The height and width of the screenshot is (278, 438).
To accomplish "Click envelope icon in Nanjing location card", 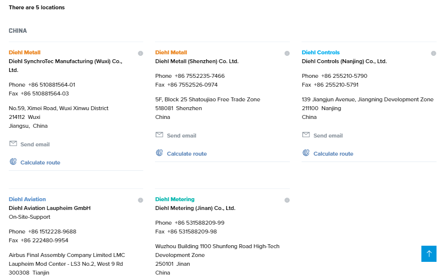I will tap(306, 135).
